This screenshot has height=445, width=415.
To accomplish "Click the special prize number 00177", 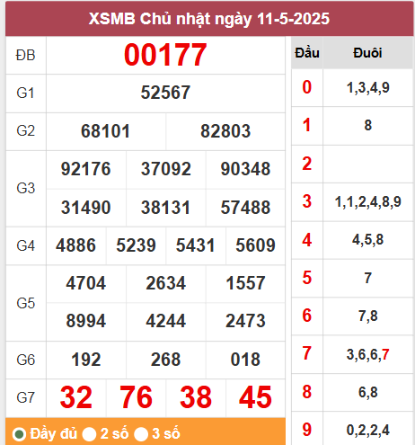I will (x=165, y=55).
